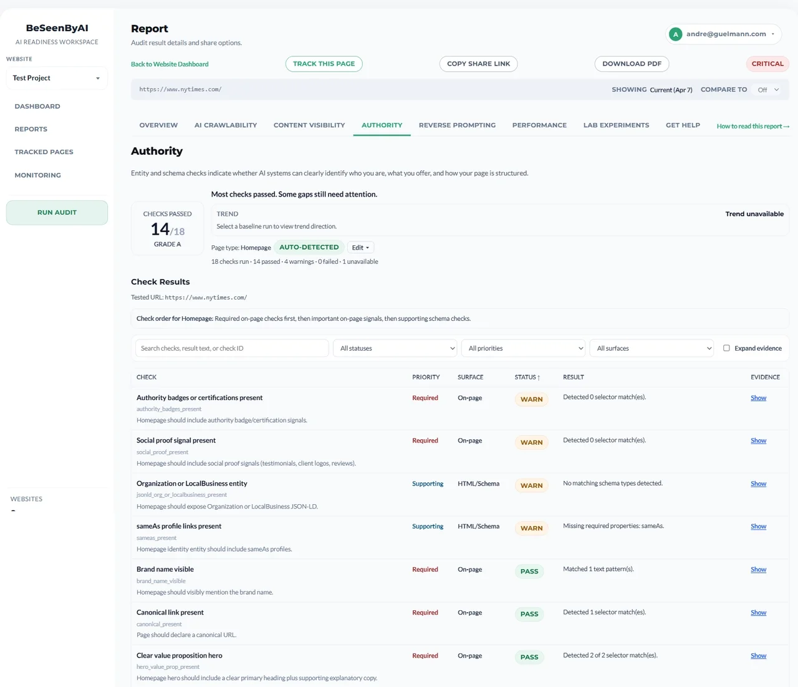Download the report PDF

click(x=632, y=64)
